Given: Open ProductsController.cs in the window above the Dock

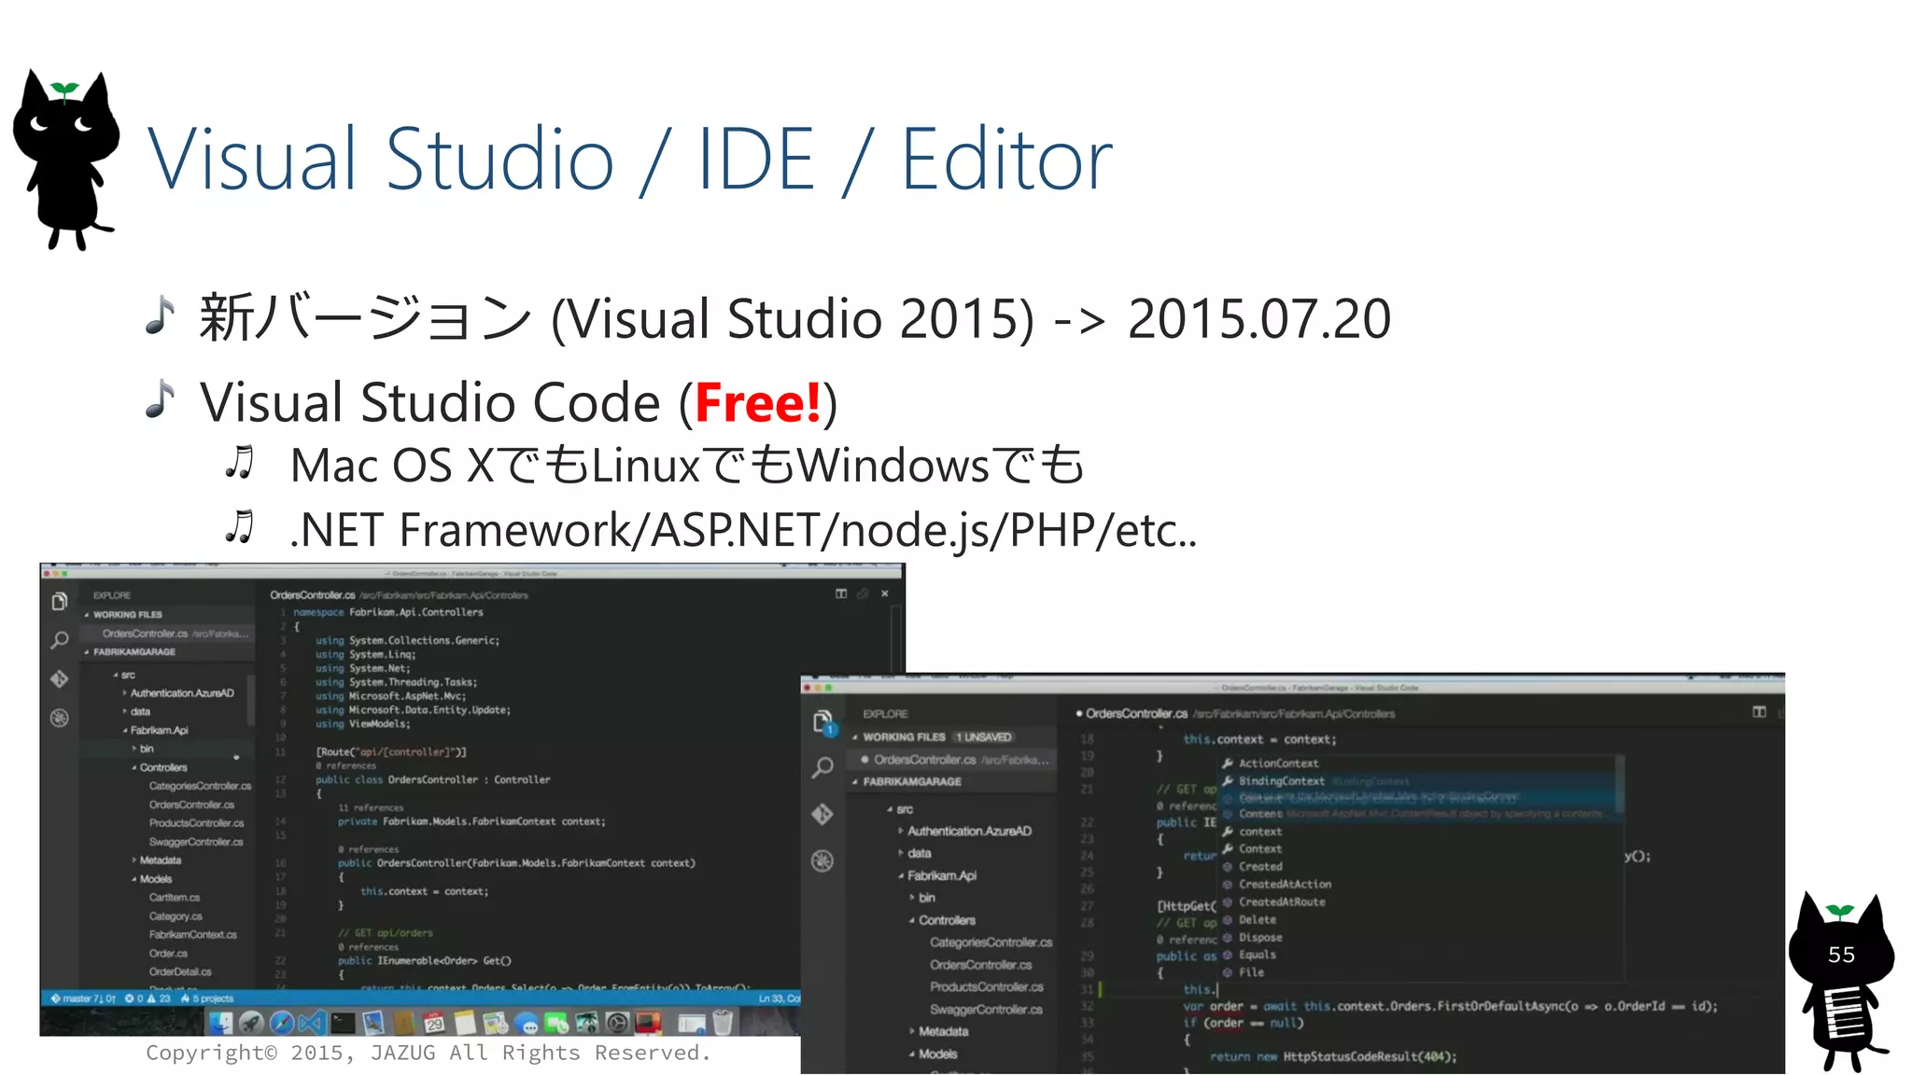Looking at the screenshot, I should 196,823.
